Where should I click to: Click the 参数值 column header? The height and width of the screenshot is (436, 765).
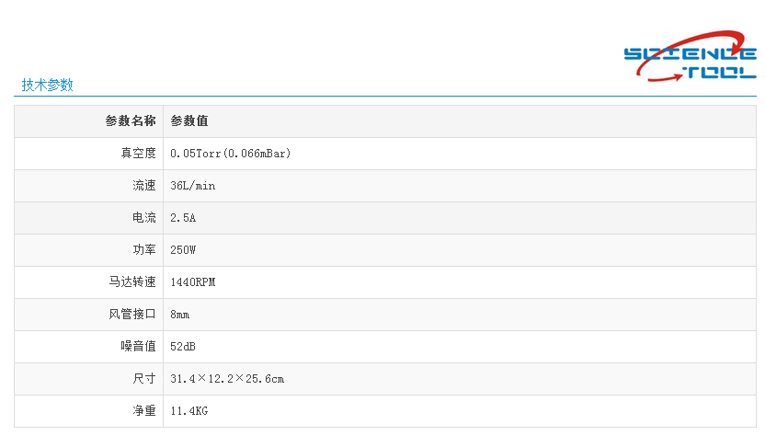point(189,121)
